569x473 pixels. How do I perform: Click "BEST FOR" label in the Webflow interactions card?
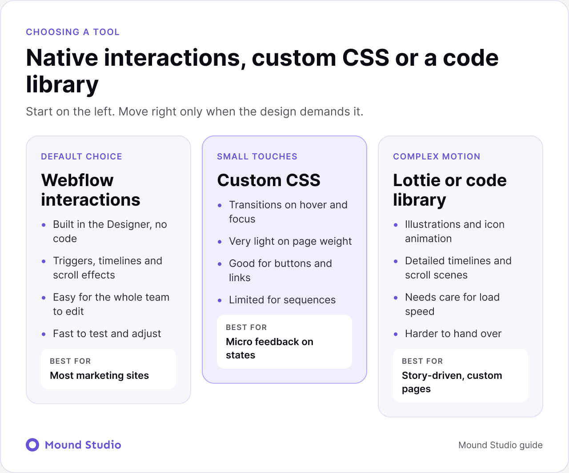(x=70, y=361)
